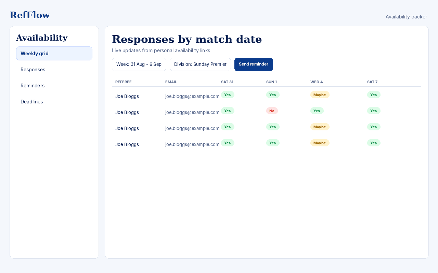The width and height of the screenshot is (438, 273).
Task: Click the Yes badge in the Wed 4 column
Action: 317,111
